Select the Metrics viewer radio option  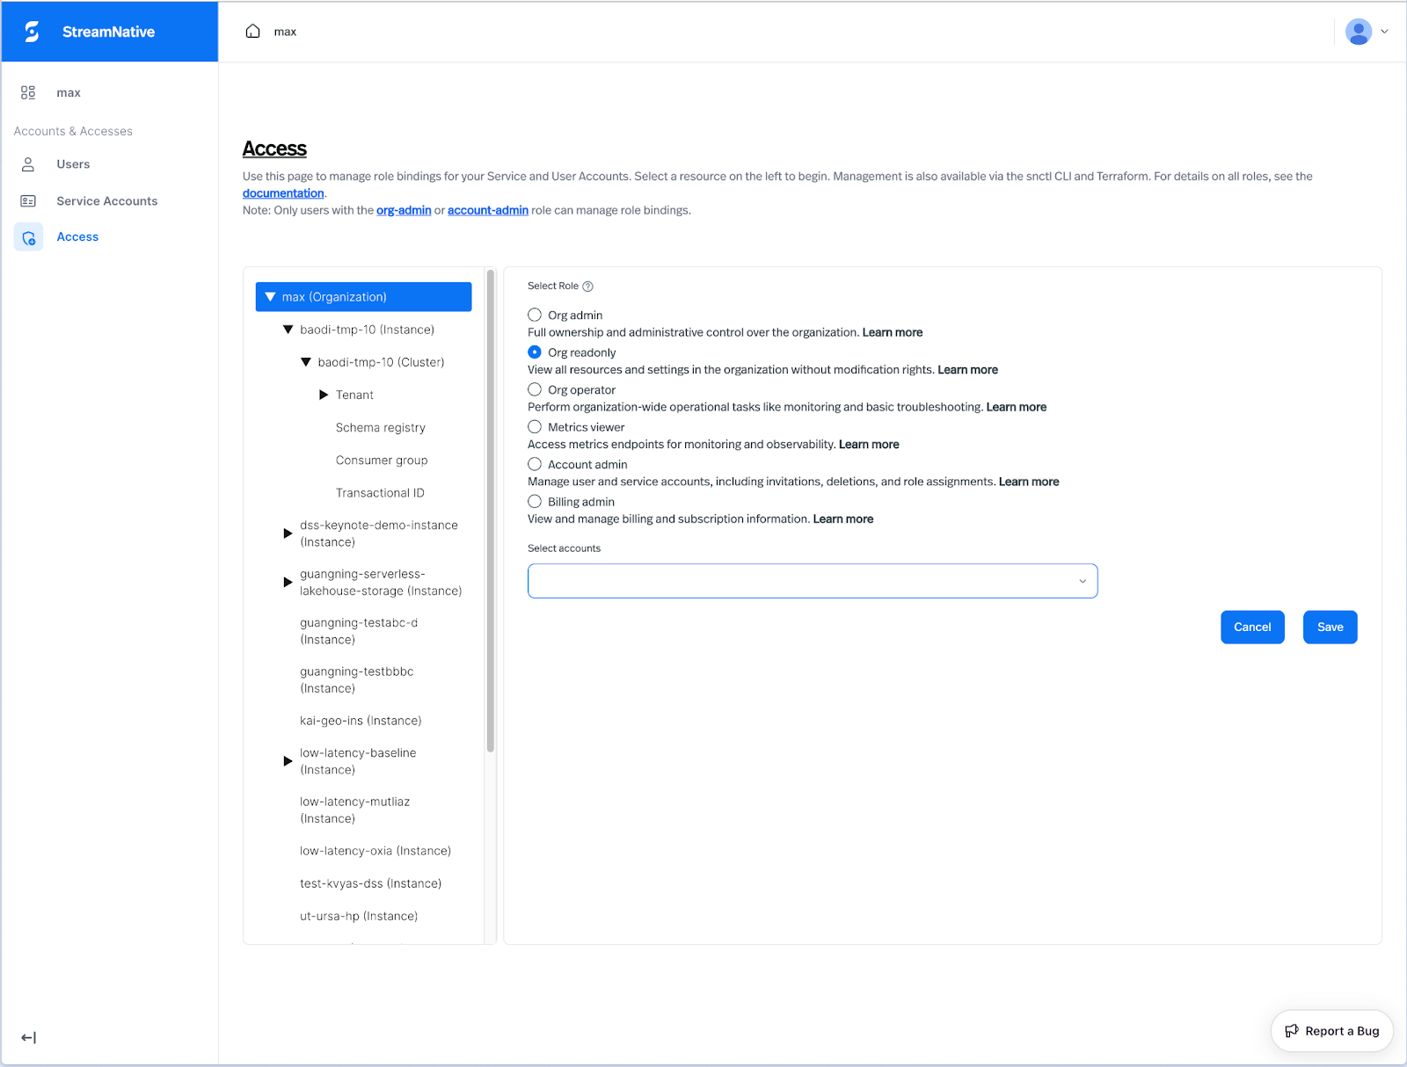coord(535,427)
